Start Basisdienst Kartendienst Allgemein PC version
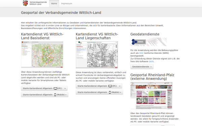The image size is (202, 126). [x=44, y=88]
